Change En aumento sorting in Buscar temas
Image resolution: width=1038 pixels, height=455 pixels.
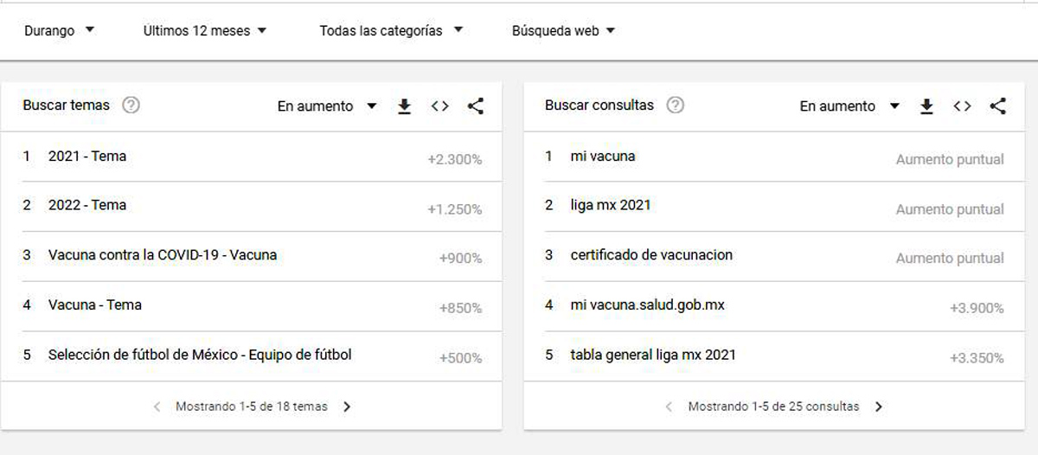[x=327, y=106]
